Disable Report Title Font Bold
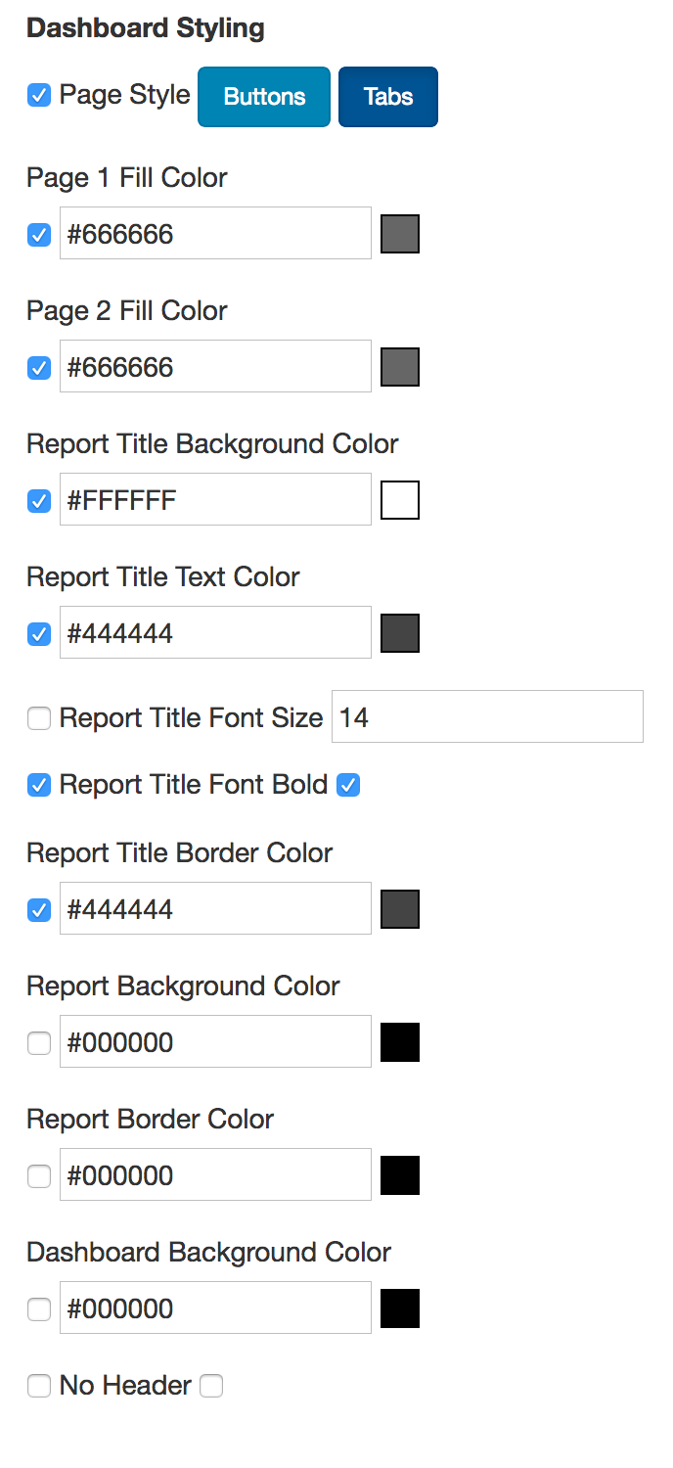 pos(348,785)
